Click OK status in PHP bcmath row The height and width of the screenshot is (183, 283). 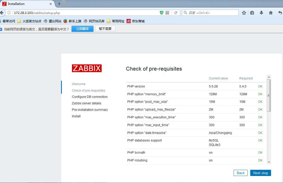pyautogui.click(x=260, y=153)
